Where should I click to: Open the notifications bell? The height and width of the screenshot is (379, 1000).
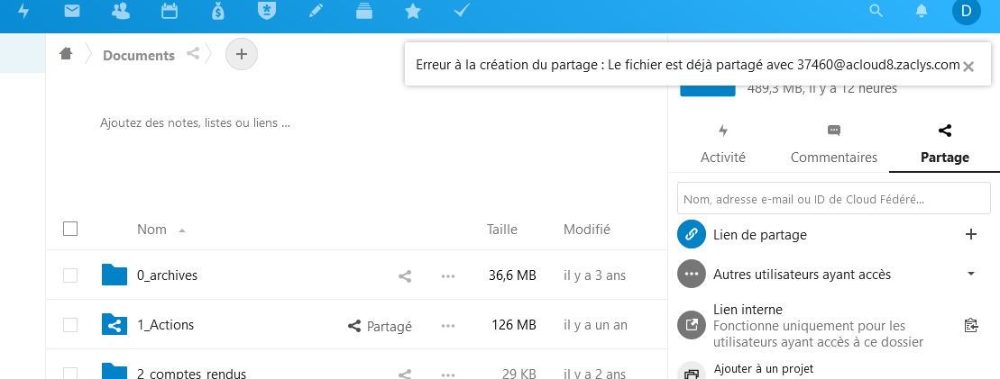tap(922, 12)
